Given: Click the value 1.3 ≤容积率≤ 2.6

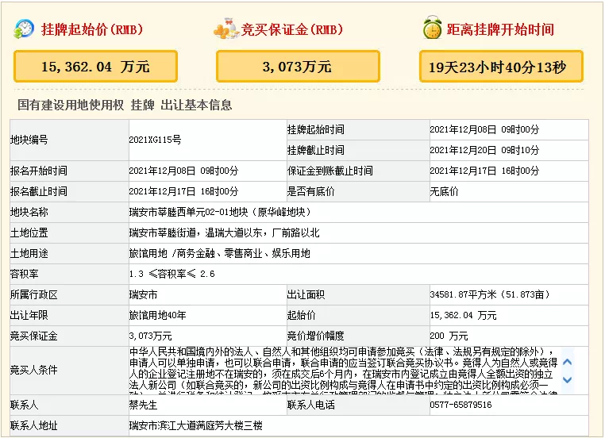Looking at the screenshot, I should point(171,274).
